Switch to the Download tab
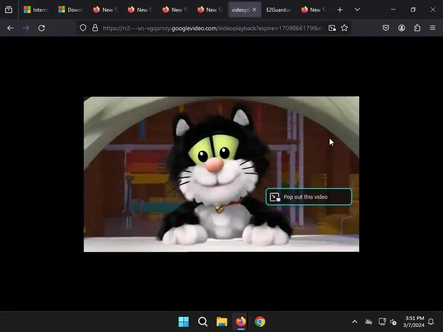The width and height of the screenshot is (443, 332). 71,10
